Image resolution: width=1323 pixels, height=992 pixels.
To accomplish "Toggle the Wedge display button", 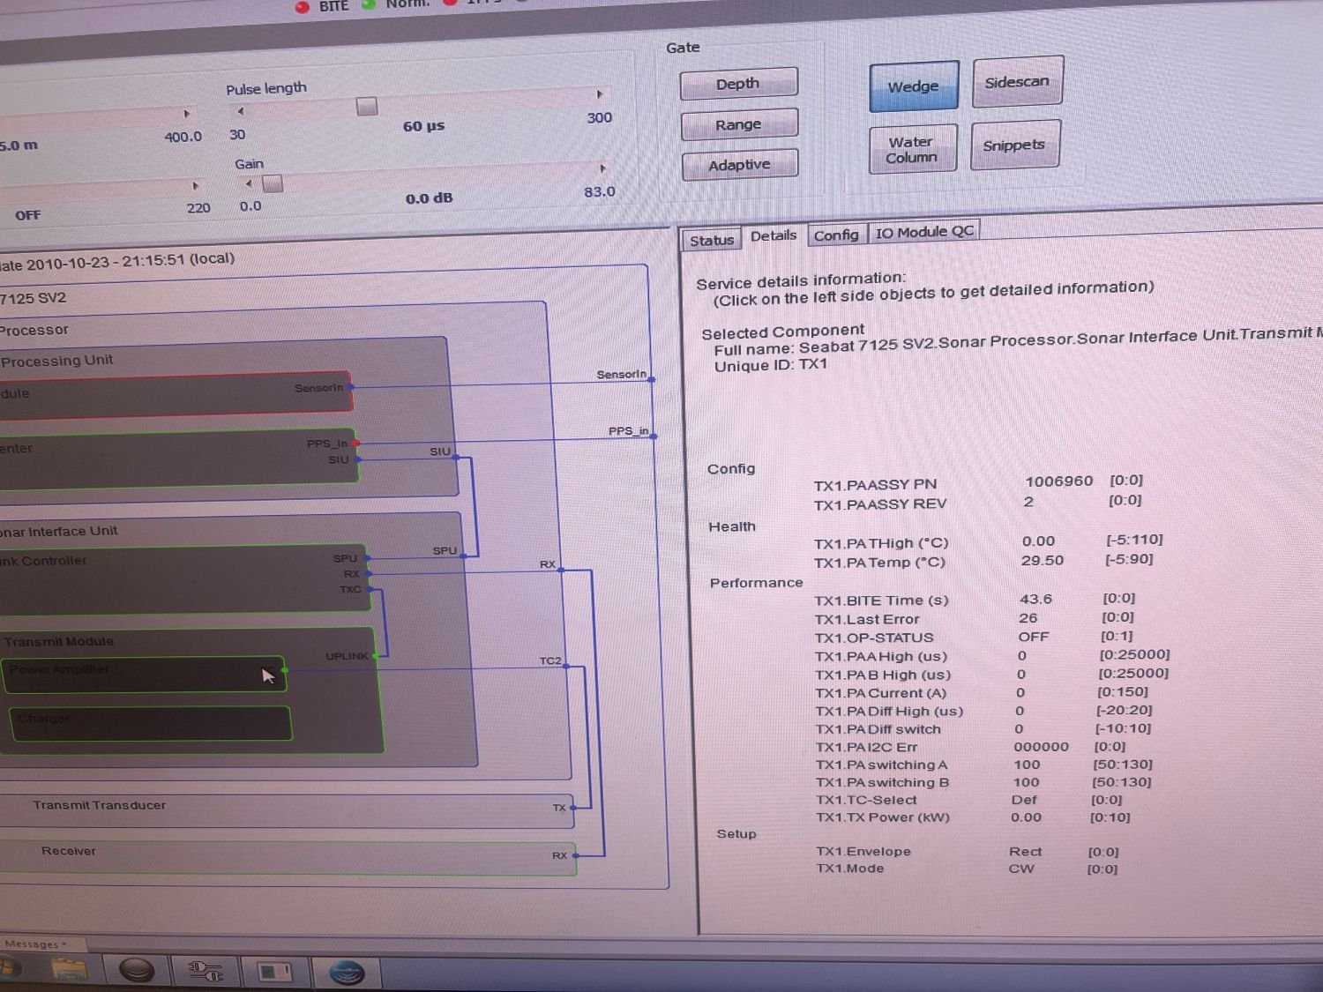I will coord(914,86).
